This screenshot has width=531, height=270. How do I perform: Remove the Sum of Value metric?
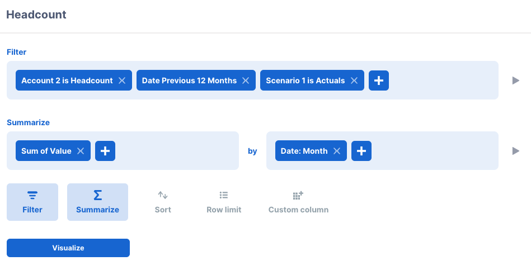(x=80, y=151)
